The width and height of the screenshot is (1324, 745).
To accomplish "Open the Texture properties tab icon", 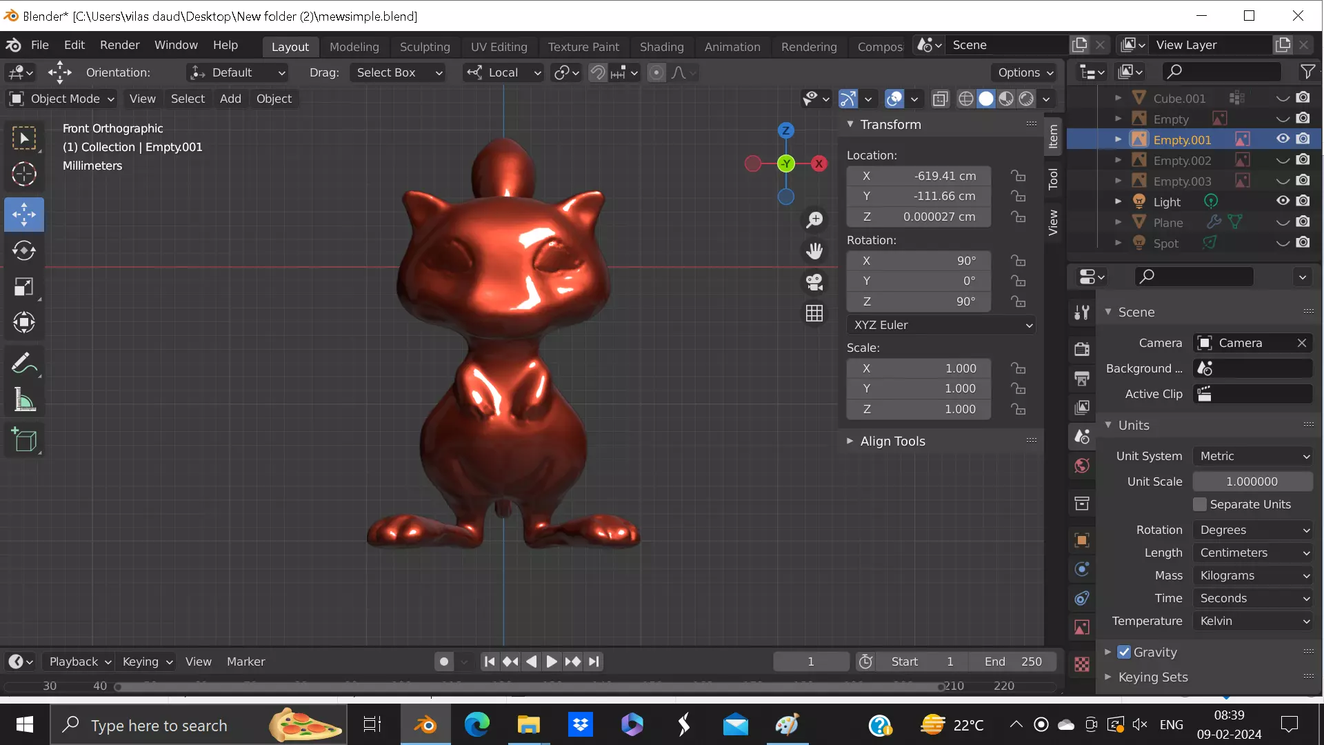I will pos(1082,664).
